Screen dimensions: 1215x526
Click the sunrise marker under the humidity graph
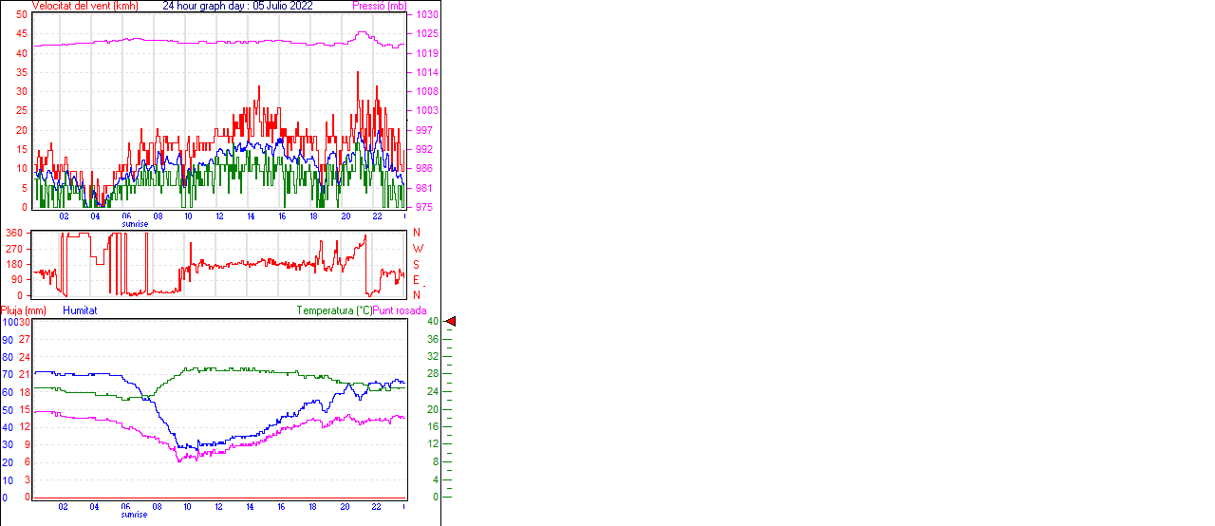click(x=134, y=515)
